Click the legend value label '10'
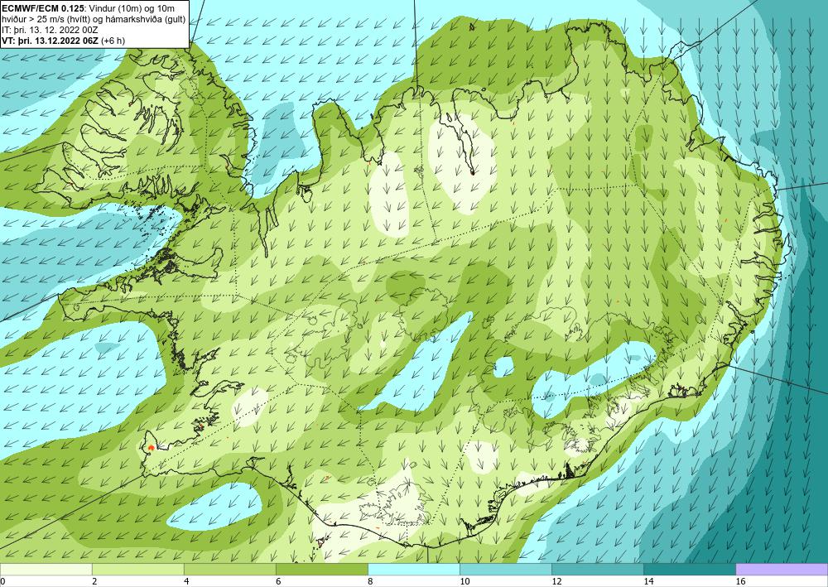This screenshot has width=828, height=587. pyautogui.click(x=465, y=581)
